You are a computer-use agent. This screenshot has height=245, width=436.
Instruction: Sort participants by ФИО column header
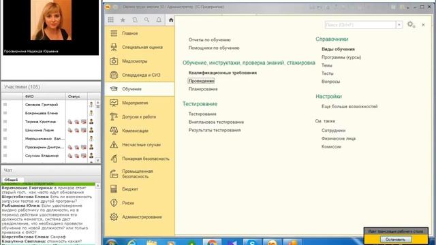(x=44, y=97)
